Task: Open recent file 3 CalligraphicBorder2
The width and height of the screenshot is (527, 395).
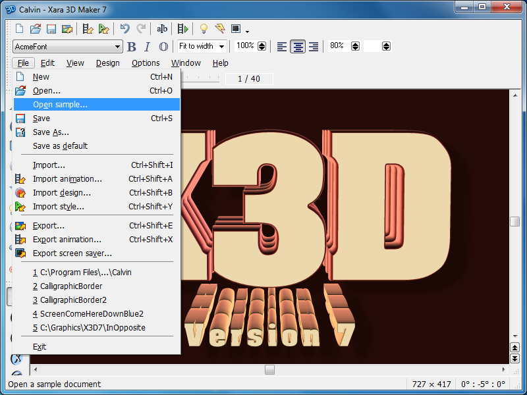Action: click(97, 300)
